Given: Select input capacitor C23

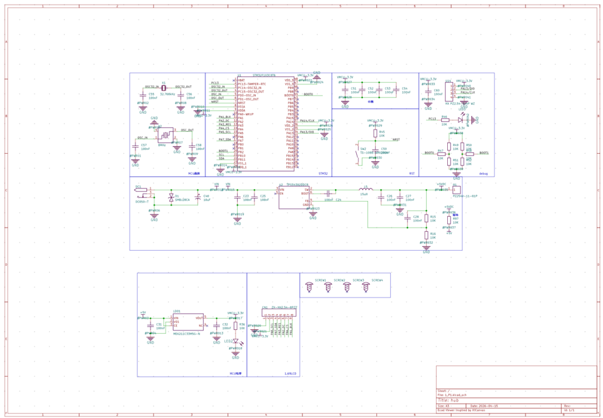Looking at the screenshot, I should (x=238, y=198).
